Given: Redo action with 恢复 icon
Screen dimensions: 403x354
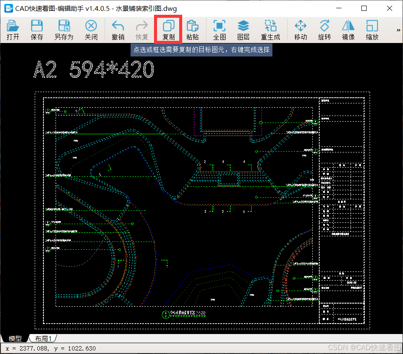Looking at the screenshot, I should 142,30.
